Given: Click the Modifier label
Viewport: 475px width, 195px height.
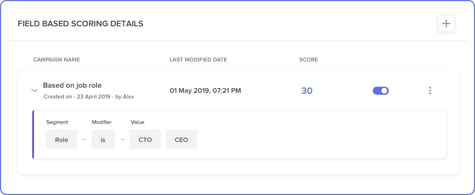Looking at the screenshot, I should 102,122.
